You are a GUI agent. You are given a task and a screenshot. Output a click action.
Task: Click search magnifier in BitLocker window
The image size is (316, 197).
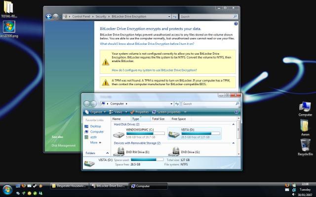tap(235, 16)
